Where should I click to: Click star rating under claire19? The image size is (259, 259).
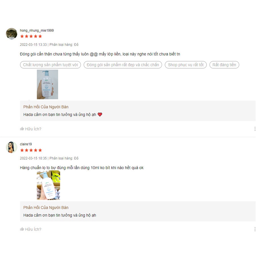(x=31, y=150)
